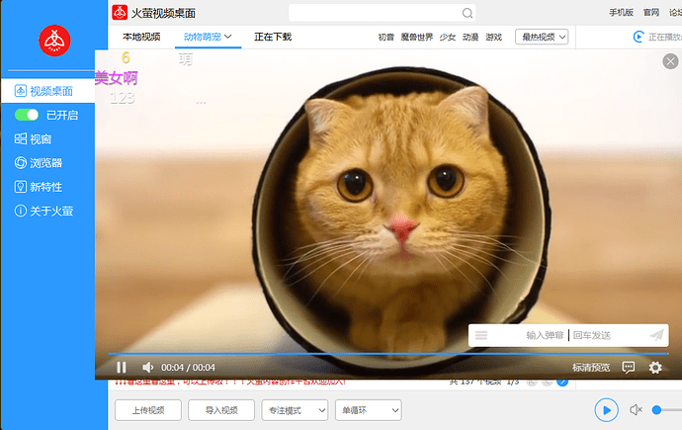
Task: Click the bottom blue play button
Action: coord(606,410)
